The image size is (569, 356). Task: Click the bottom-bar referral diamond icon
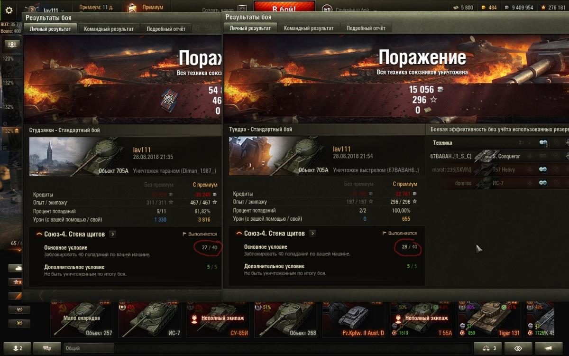(519, 348)
